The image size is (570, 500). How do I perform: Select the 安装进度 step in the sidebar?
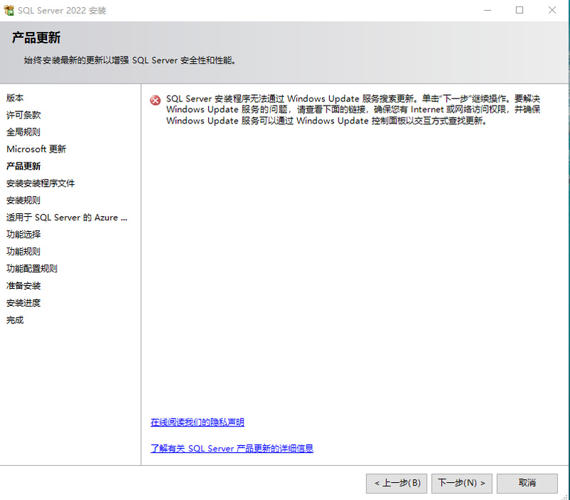[x=24, y=302]
